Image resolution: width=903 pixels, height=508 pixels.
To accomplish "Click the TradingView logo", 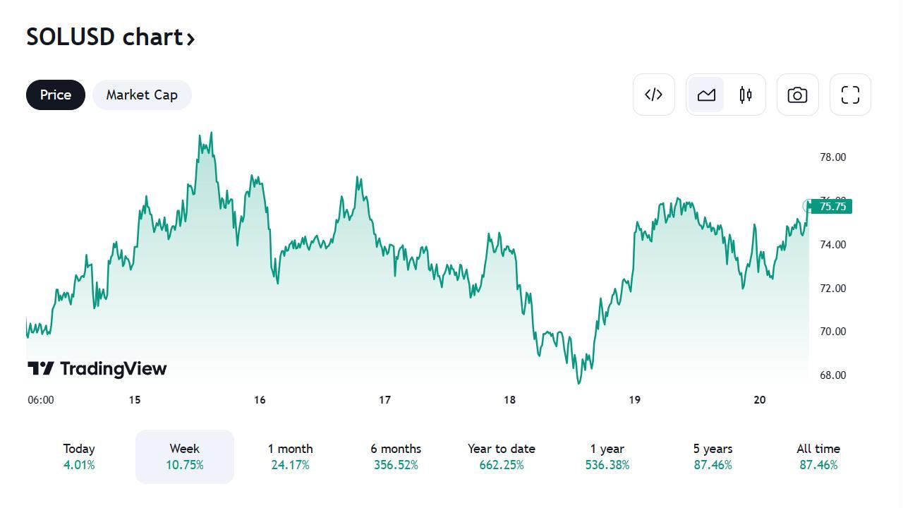I will coord(97,368).
